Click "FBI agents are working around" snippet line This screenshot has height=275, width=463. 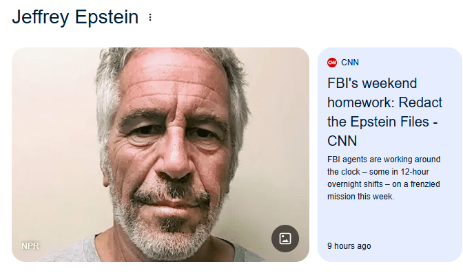pyautogui.click(x=384, y=159)
